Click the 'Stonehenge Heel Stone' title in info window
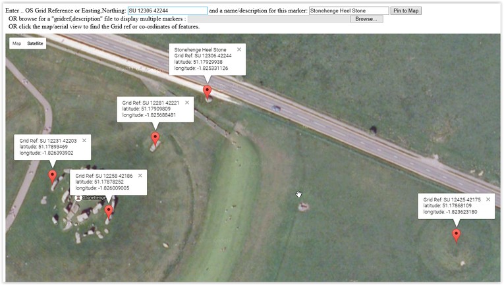The width and height of the screenshot is (504, 285). click(x=200, y=50)
